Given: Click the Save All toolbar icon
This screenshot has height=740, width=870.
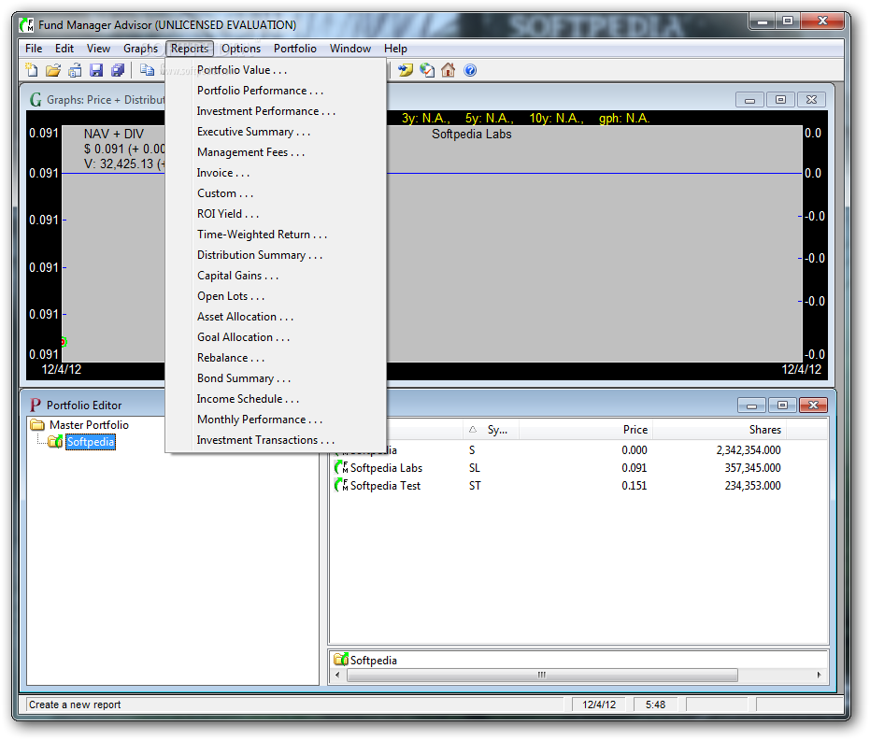Looking at the screenshot, I should pyautogui.click(x=118, y=70).
